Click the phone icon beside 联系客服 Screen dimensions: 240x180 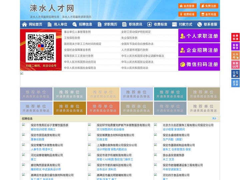coord(199,24)
